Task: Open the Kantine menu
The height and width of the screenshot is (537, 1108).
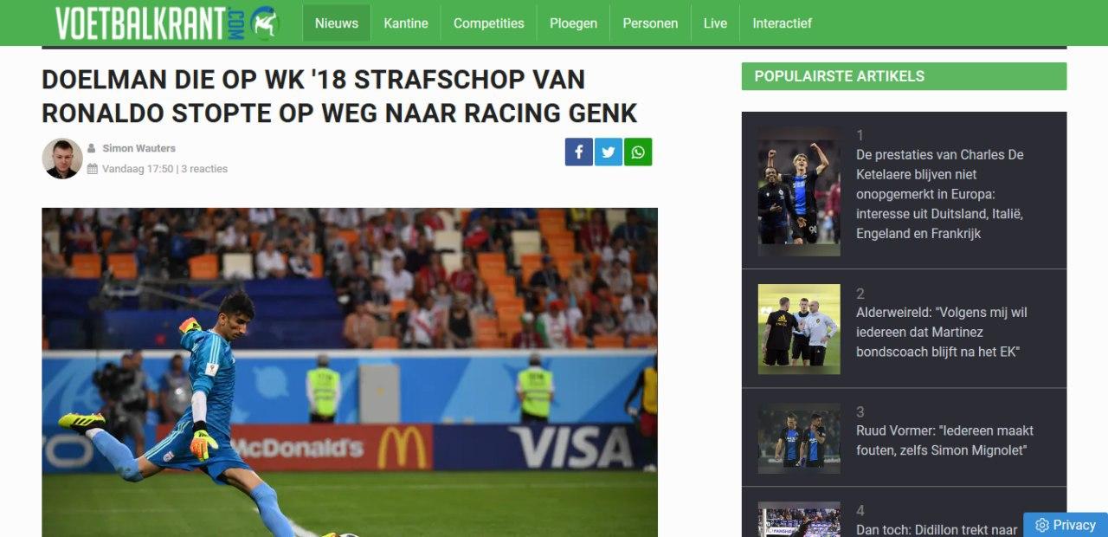Action: [406, 23]
